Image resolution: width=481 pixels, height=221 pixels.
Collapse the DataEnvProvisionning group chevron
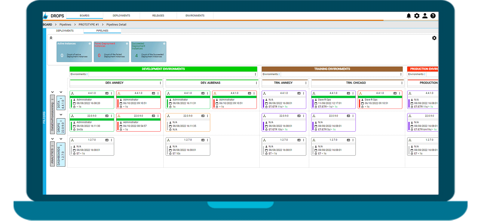coord(52,92)
